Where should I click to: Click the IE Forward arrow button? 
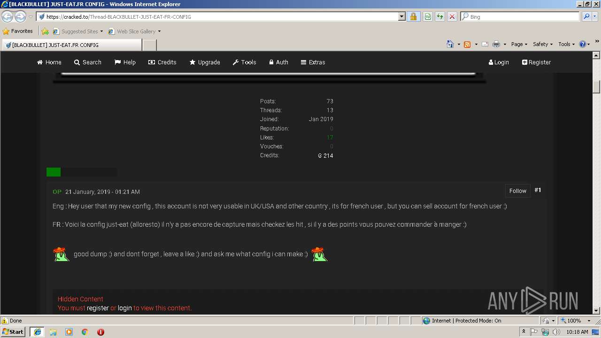point(20,17)
